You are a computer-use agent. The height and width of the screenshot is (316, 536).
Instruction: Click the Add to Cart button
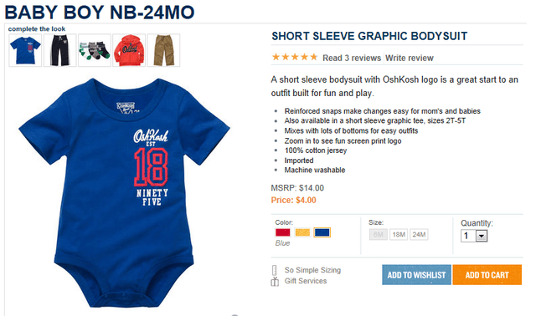pos(487,275)
